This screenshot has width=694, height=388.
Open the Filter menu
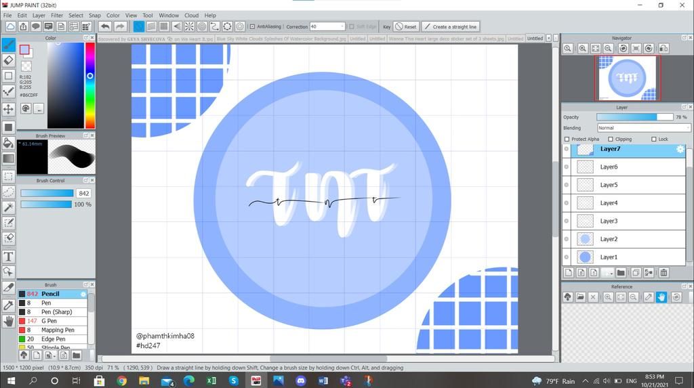[x=57, y=15]
